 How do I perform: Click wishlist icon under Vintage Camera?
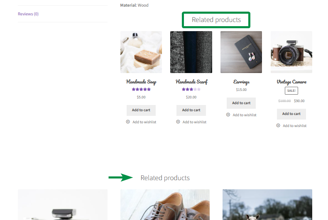(278, 125)
